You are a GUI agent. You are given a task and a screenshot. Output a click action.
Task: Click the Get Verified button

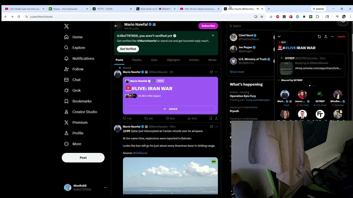coord(128,49)
